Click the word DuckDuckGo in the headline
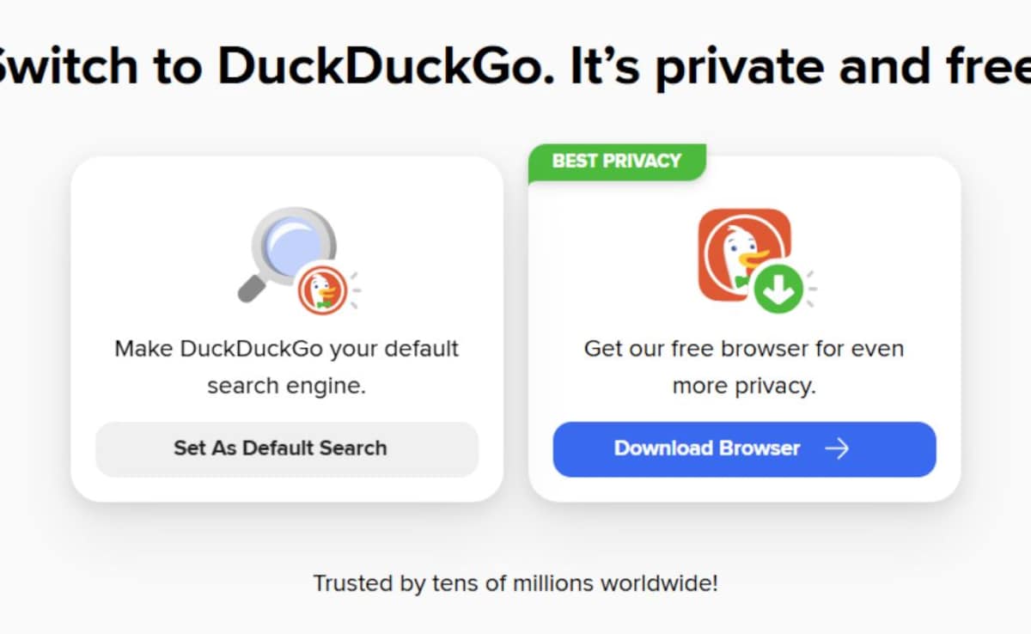 click(x=386, y=67)
